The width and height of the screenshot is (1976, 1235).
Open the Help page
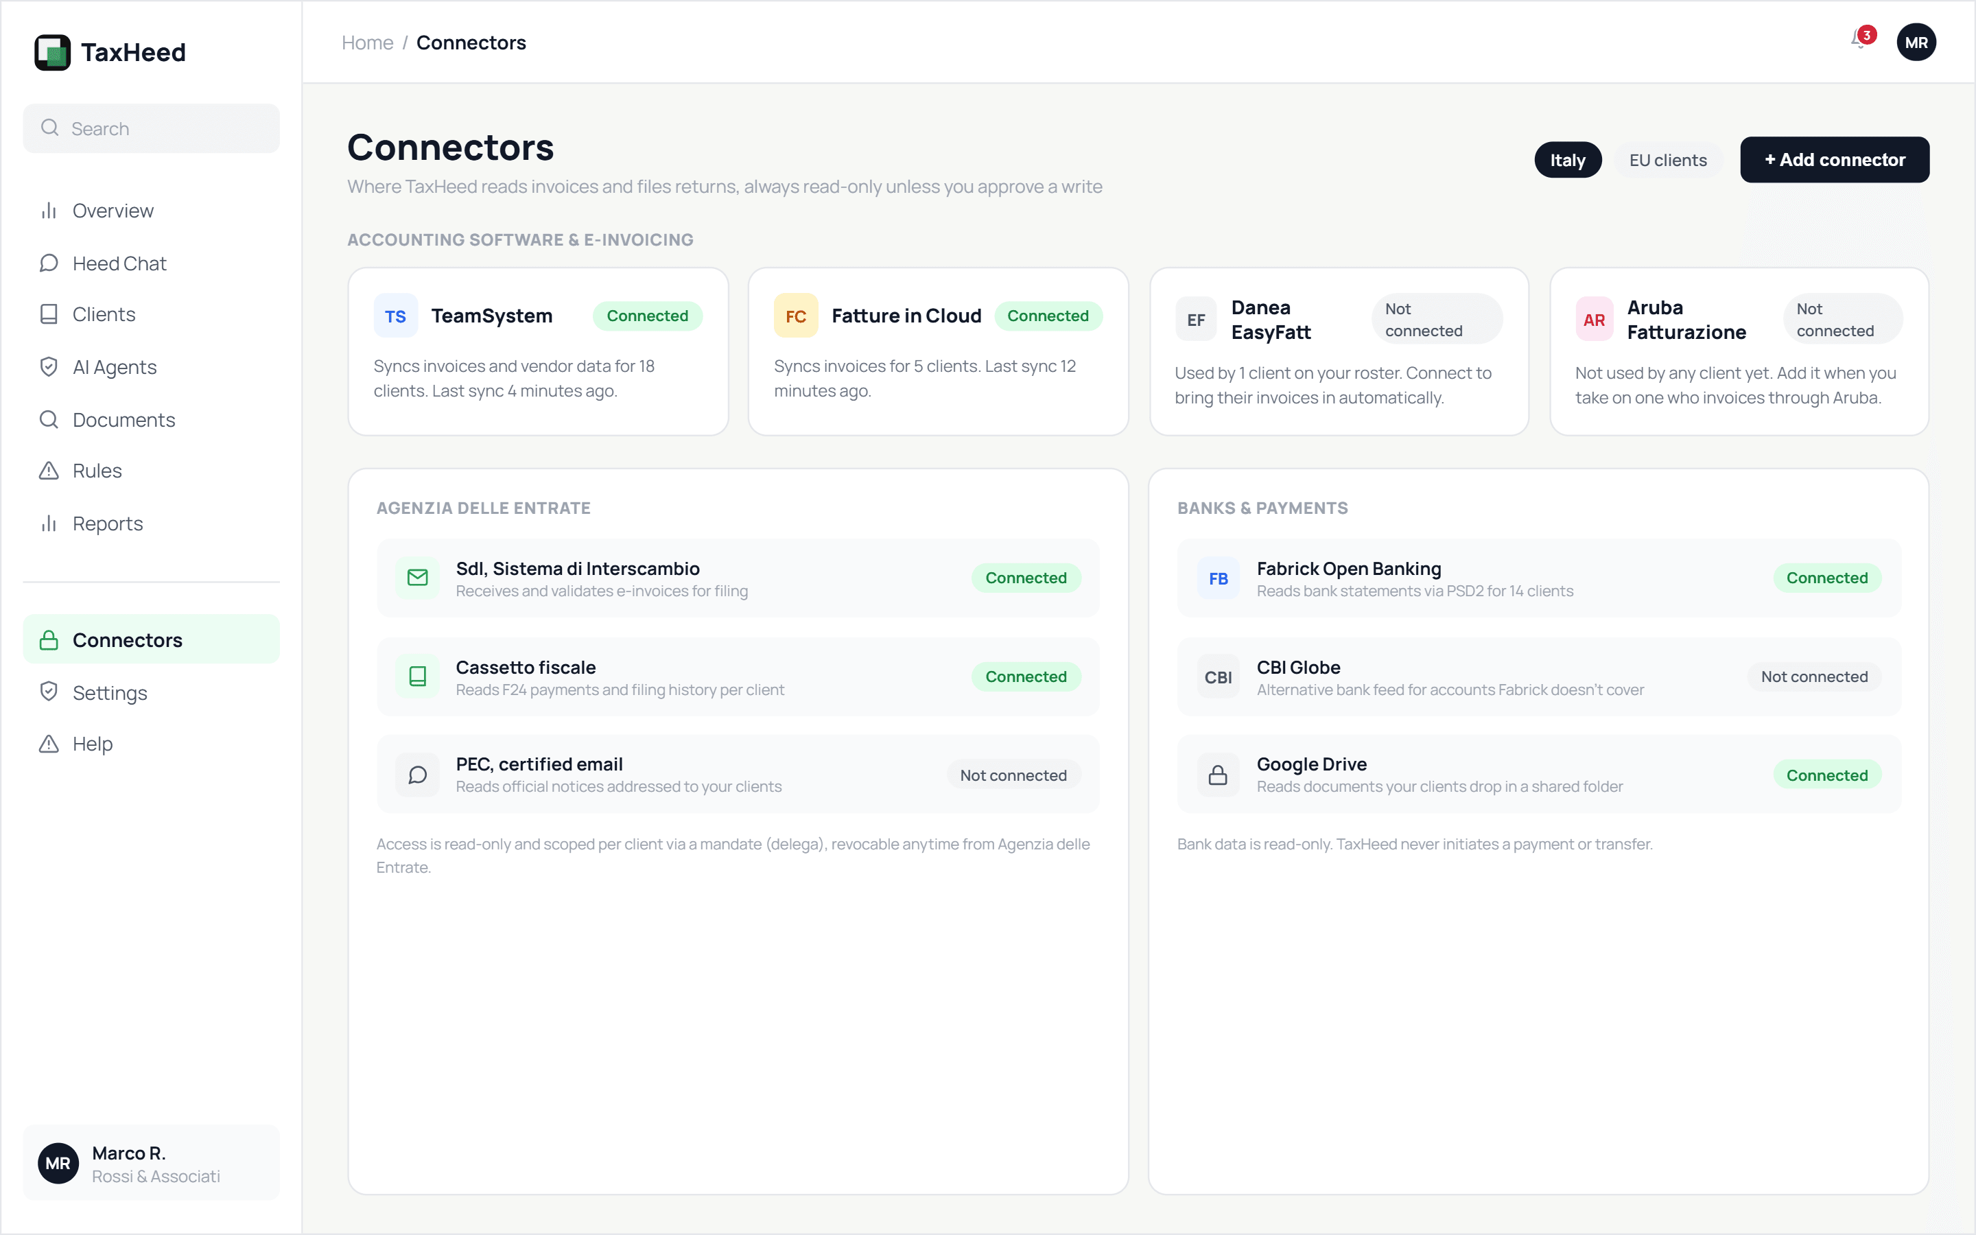[151, 743]
